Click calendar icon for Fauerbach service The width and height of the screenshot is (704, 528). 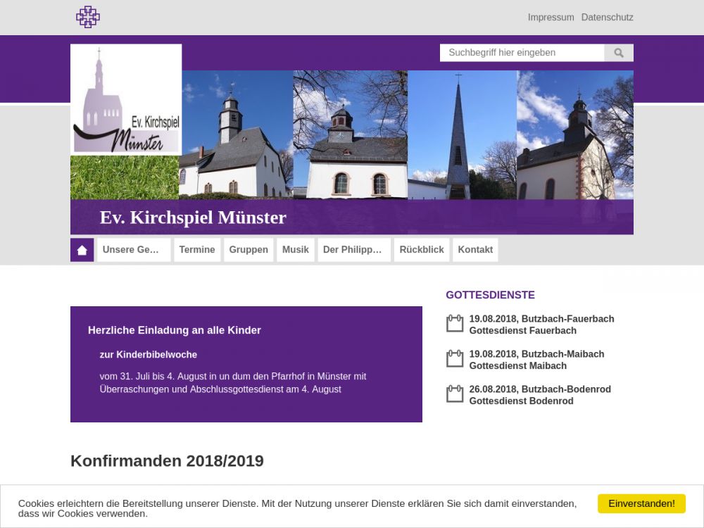point(455,324)
